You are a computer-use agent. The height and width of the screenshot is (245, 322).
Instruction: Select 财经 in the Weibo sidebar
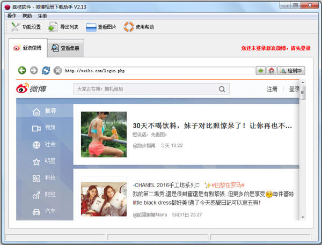pos(45,195)
